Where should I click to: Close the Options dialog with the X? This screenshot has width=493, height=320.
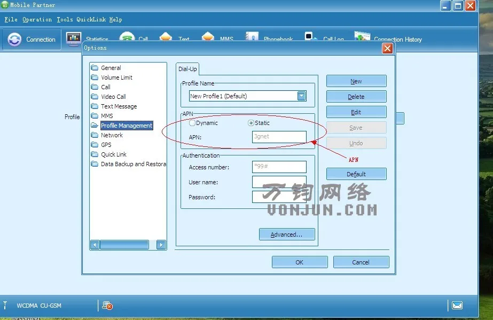(387, 48)
